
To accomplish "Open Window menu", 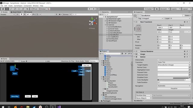I will (x=36, y=6).
